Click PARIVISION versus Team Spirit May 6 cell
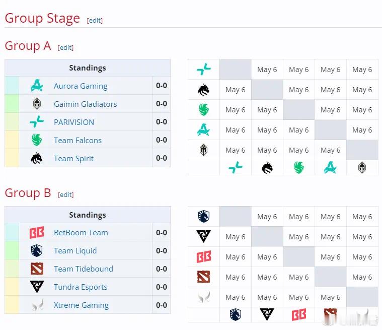The height and width of the screenshot is (330, 382). [267, 70]
